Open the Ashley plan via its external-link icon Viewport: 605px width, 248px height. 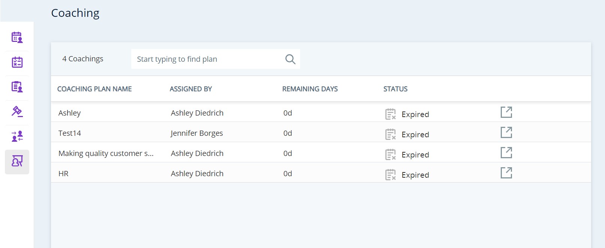click(x=506, y=112)
